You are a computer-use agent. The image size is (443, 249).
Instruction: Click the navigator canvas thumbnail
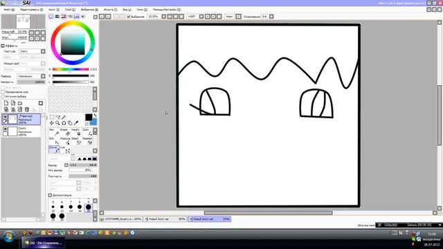pyautogui.click(x=23, y=22)
